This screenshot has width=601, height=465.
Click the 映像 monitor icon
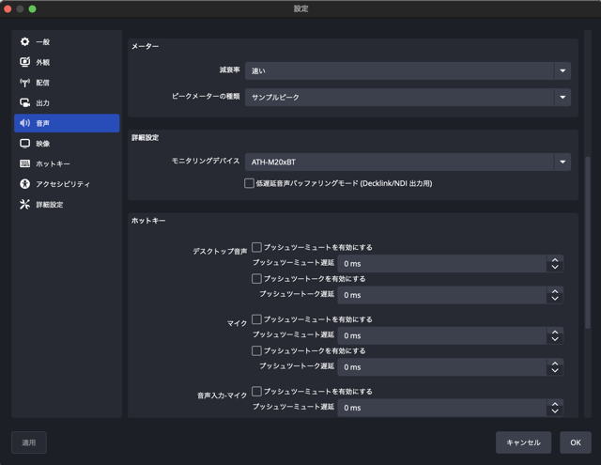click(x=25, y=144)
